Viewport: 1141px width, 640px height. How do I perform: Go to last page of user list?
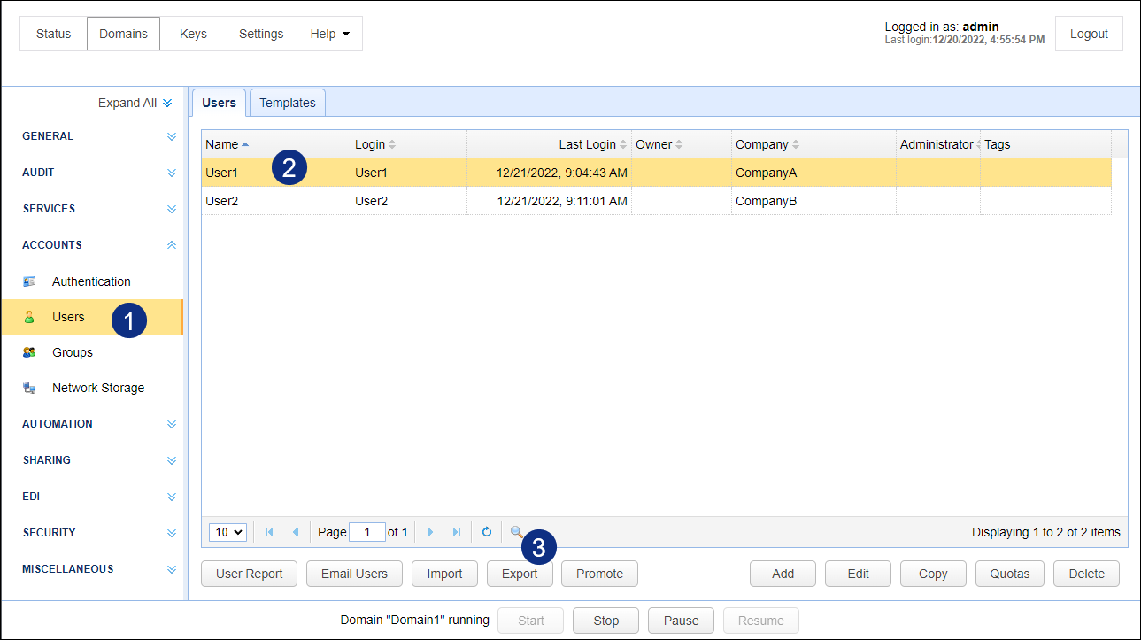click(x=457, y=532)
